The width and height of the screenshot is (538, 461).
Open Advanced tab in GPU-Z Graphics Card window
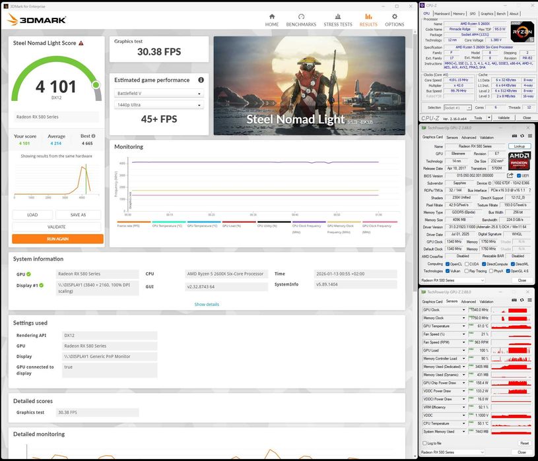pos(469,137)
